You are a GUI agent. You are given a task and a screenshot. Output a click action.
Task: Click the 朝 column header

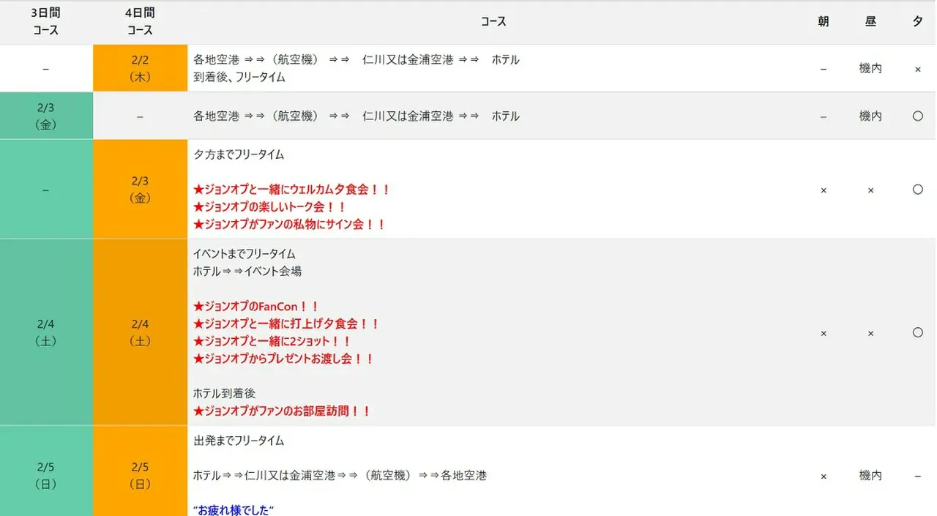pyautogui.click(x=824, y=22)
